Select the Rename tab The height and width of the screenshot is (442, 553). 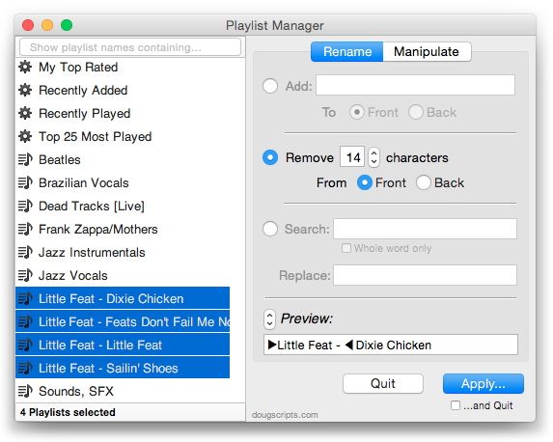coord(347,52)
